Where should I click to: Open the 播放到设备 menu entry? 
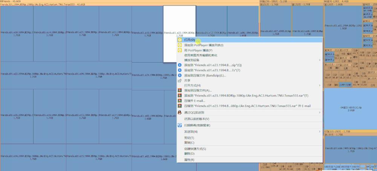pyautogui.click(x=250, y=60)
